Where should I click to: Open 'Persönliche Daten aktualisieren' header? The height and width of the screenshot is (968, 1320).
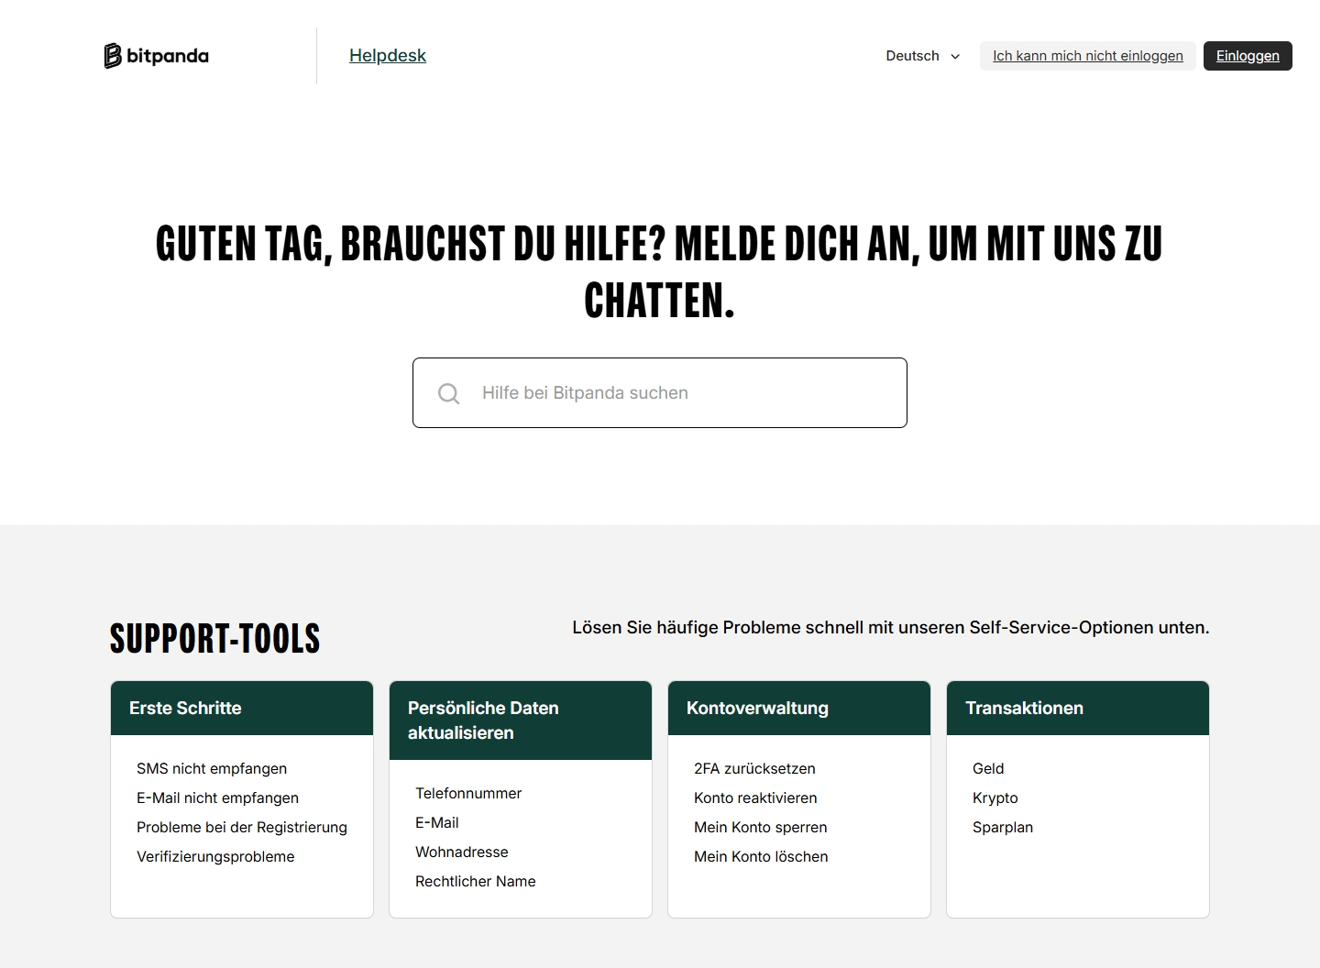[x=521, y=720]
